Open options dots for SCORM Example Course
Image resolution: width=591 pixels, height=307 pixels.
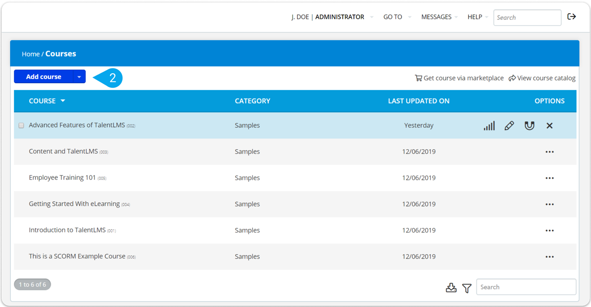pos(549,257)
